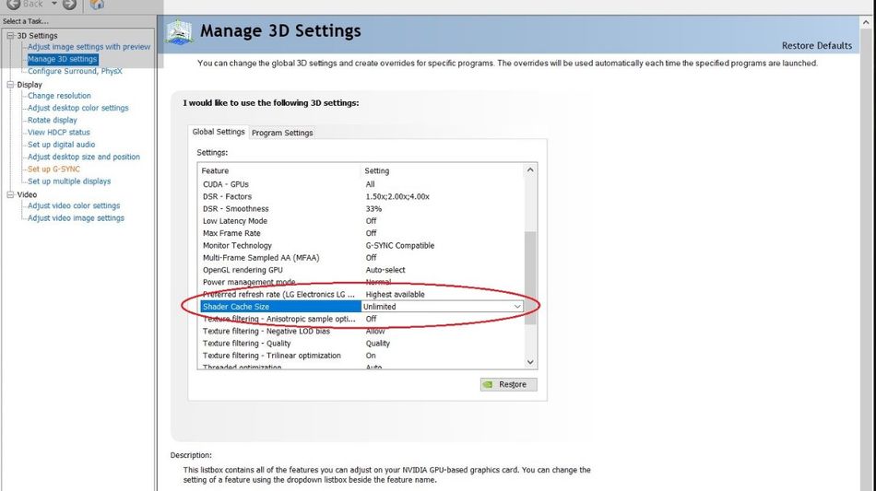876x491 pixels.
Task: Click the 1.50x;2.00x;4.00x setting value
Action: point(397,196)
